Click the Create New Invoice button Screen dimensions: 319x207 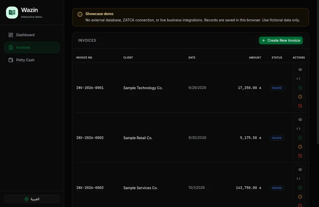point(281,40)
